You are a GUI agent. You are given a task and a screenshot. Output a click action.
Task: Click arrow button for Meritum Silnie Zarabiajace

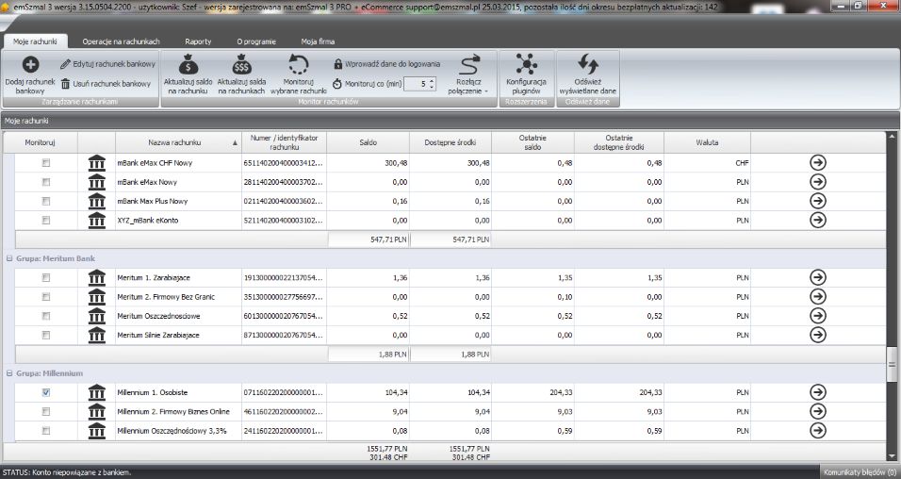[x=818, y=335]
